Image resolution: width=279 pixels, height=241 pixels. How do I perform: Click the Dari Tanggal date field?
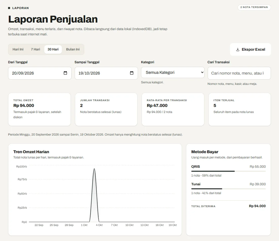click(x=40, y=73)
